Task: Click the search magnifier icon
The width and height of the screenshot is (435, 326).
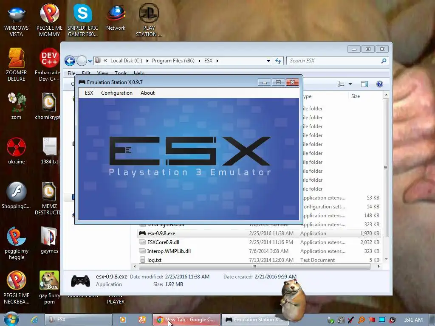Action: click(384, 61)
